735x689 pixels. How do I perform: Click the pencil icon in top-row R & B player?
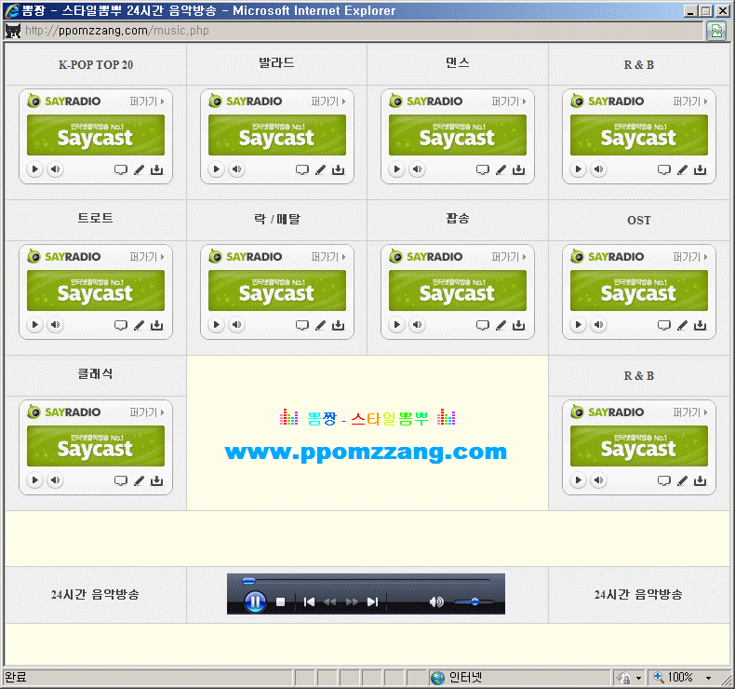[x=682, y=169]
